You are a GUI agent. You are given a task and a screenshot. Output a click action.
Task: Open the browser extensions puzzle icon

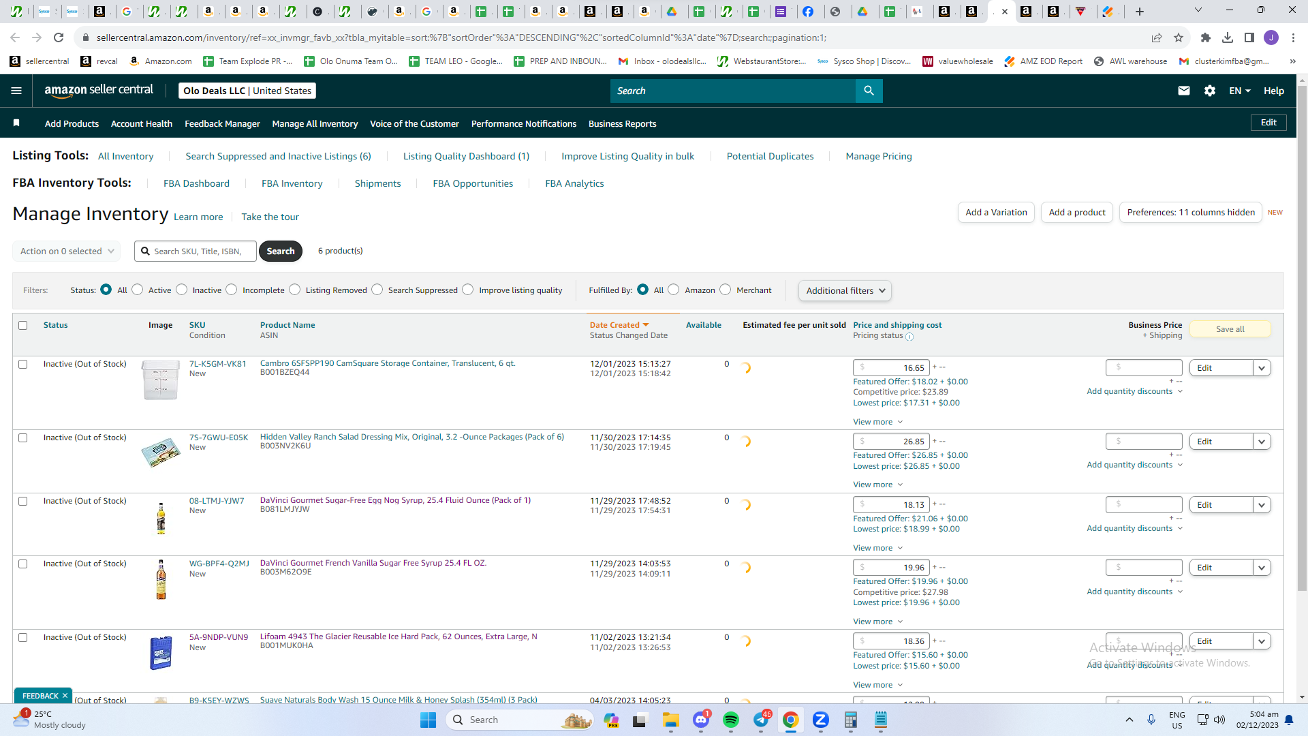coord(1205,37)
